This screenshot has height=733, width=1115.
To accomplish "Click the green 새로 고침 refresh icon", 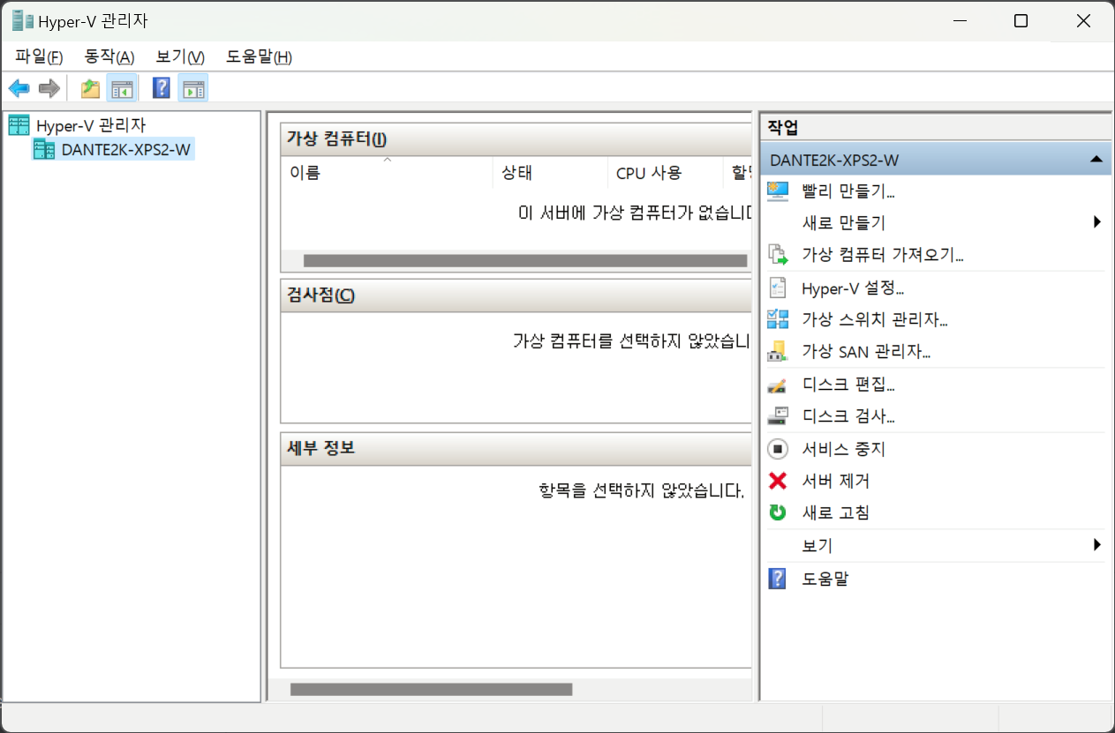I will click(x=778, y=512).
